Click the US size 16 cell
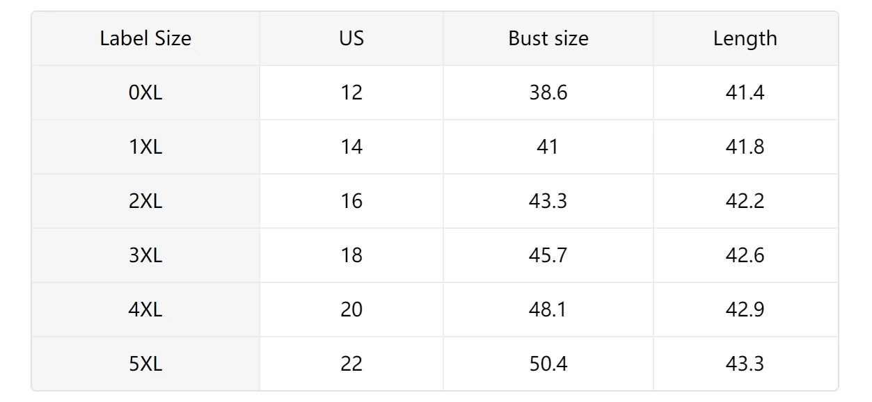The height and width of the screenshot is (402, 872). coord(351,201)
